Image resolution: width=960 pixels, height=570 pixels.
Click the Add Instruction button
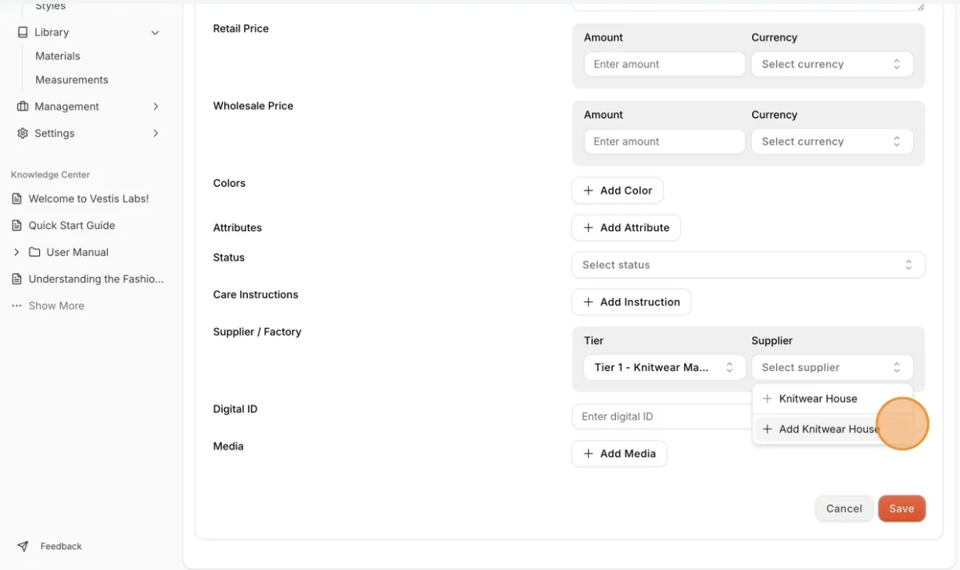pyautogui.click(x=632, y=302)
